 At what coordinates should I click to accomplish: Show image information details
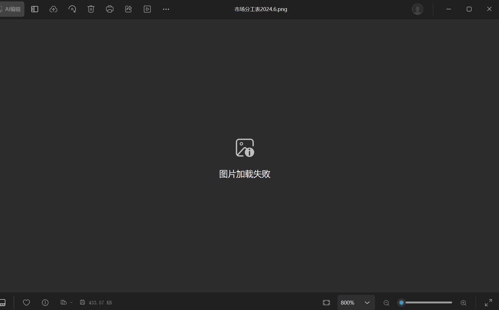(x=45, y=303)
